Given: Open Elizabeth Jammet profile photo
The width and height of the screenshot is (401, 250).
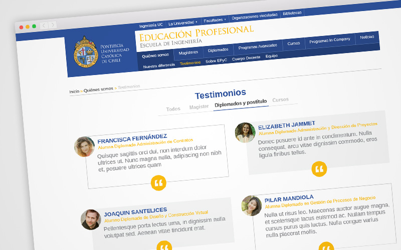Looking at the screenshot, I should (x=245, y=132).
